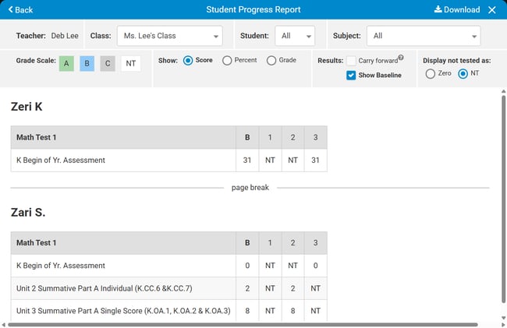Click the Back arrow button

tap(20, 10)
